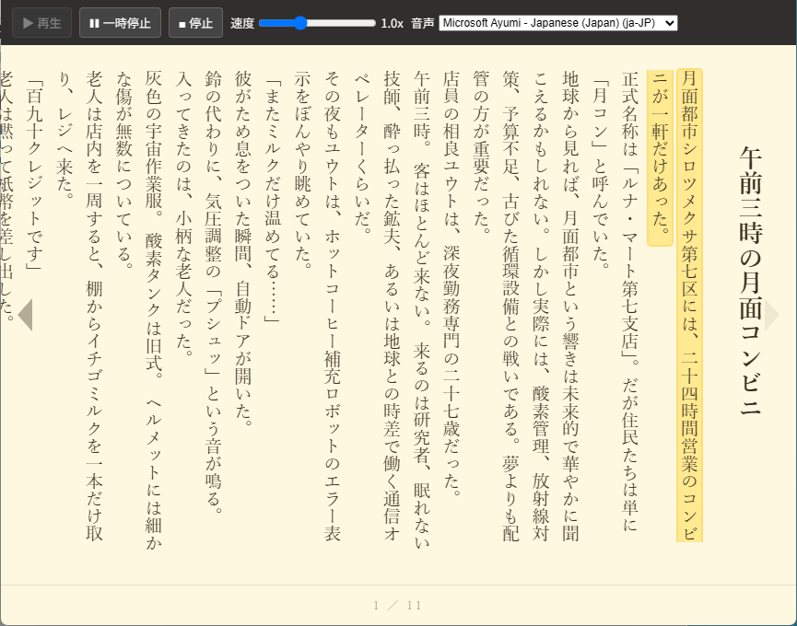
Task: Click the highlighted sentence starting 月面都市シロツメクサ
Action: [689, 305]
